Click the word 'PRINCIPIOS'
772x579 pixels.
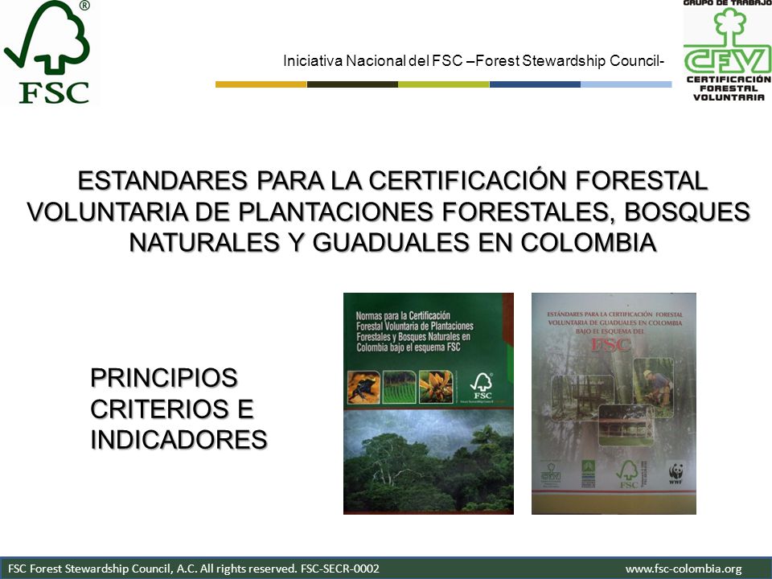(x=164, y=378)
